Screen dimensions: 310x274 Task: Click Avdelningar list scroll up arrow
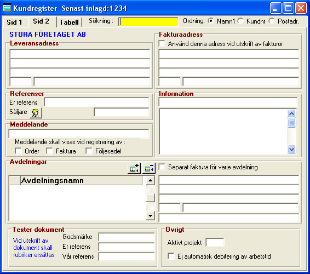coord(150,180)
